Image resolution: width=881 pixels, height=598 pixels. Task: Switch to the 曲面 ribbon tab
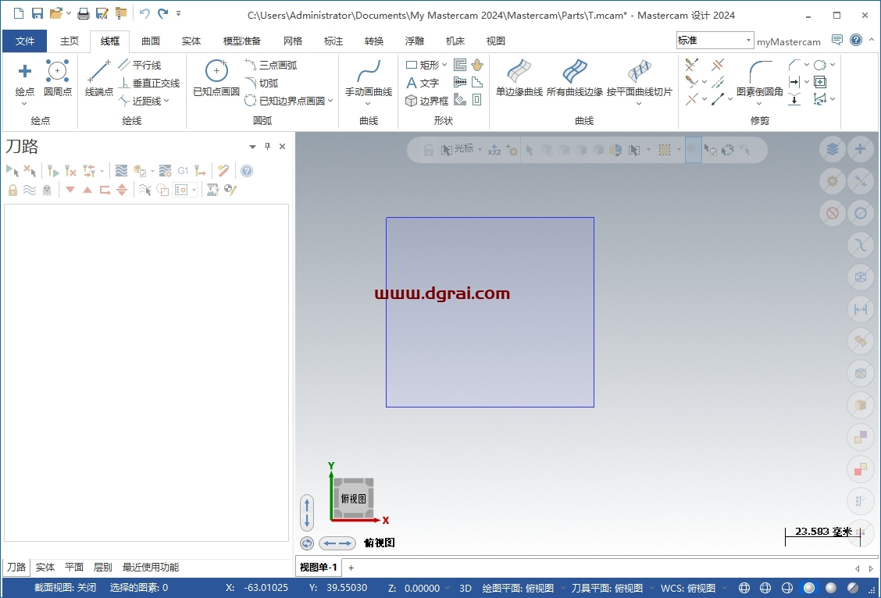pos(151,41)
